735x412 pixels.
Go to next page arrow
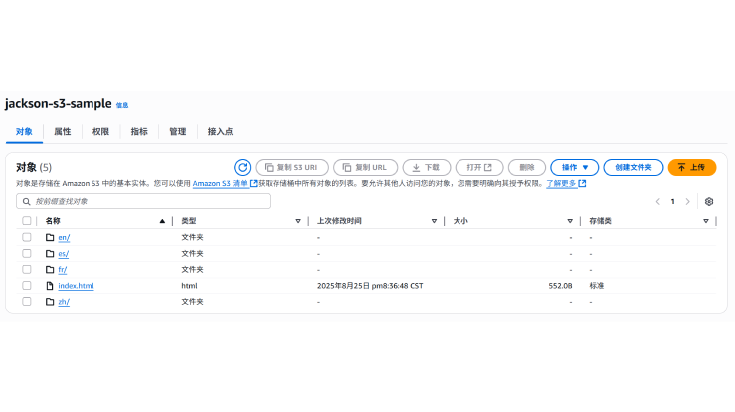(x=687, y=201)
